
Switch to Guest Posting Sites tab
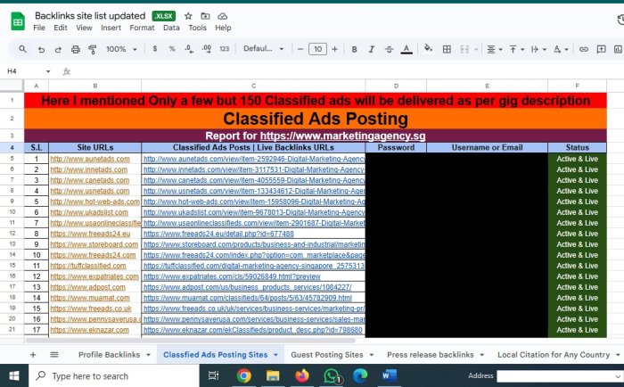click(327, 354)
